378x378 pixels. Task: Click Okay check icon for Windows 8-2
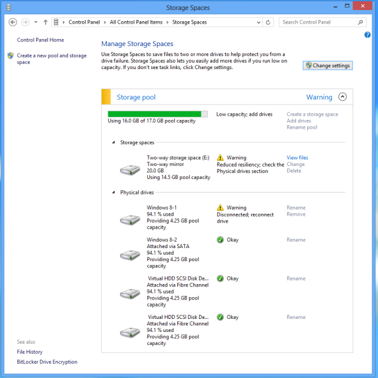click(220, 240)
